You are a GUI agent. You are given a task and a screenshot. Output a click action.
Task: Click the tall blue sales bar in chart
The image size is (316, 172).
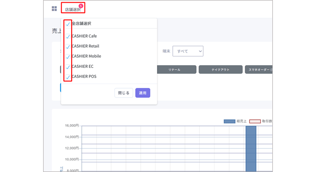click(x=251, y=149)
